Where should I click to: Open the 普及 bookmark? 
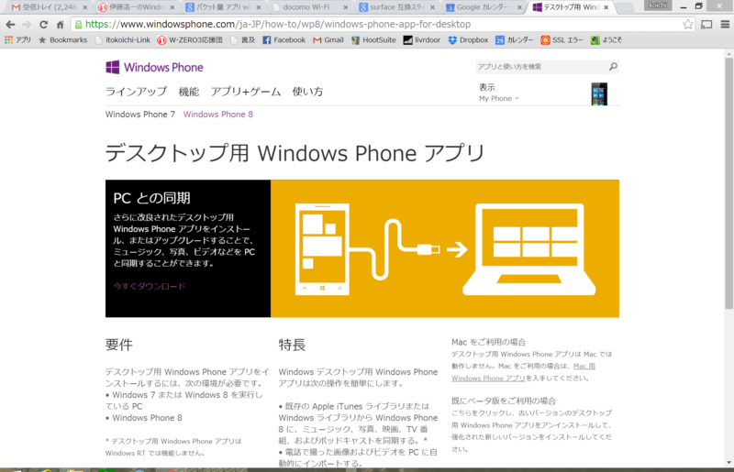pos(243,40)
